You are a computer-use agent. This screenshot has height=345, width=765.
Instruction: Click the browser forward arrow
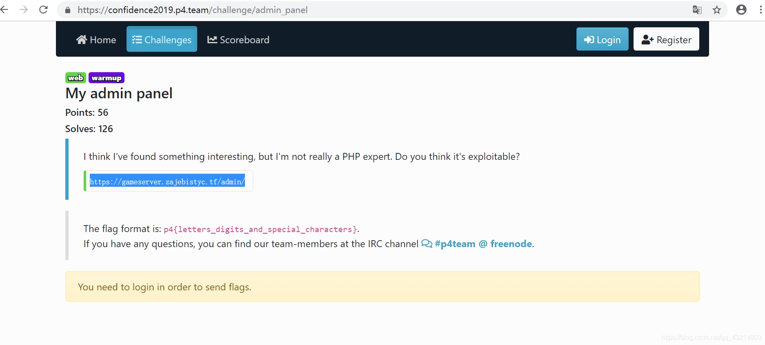24,10
